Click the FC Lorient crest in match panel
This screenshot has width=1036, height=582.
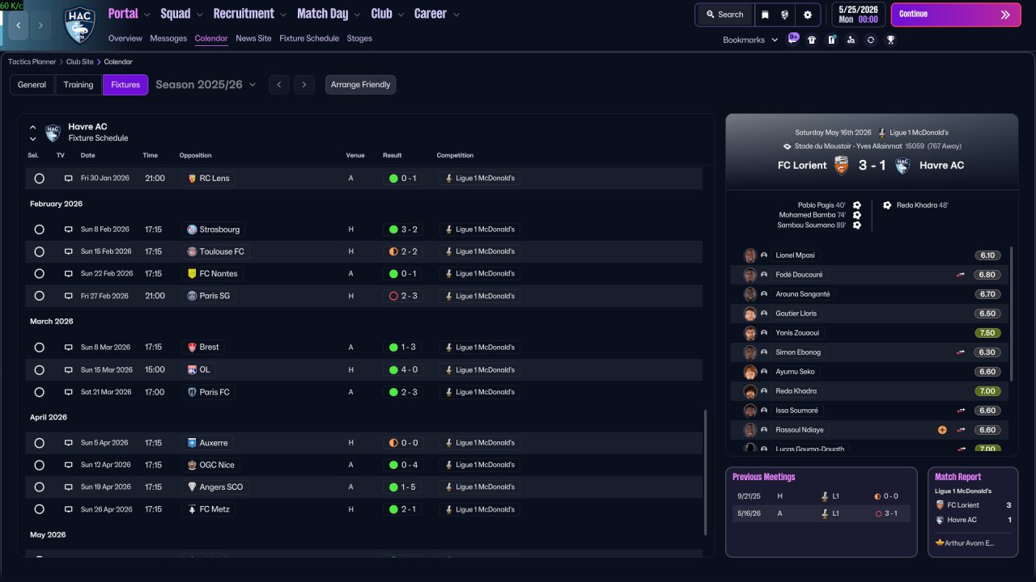(x=841, y=165)
